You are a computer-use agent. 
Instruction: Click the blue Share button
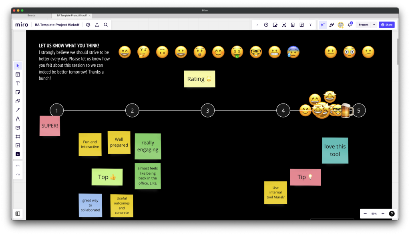tap(386, 25)
